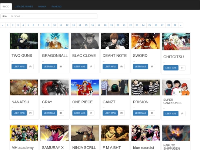
Task: Select pagination page 5
Action: click(28, 25)
